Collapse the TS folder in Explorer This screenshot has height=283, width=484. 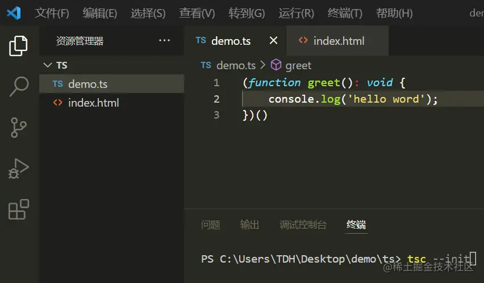[x=48, y=65]
